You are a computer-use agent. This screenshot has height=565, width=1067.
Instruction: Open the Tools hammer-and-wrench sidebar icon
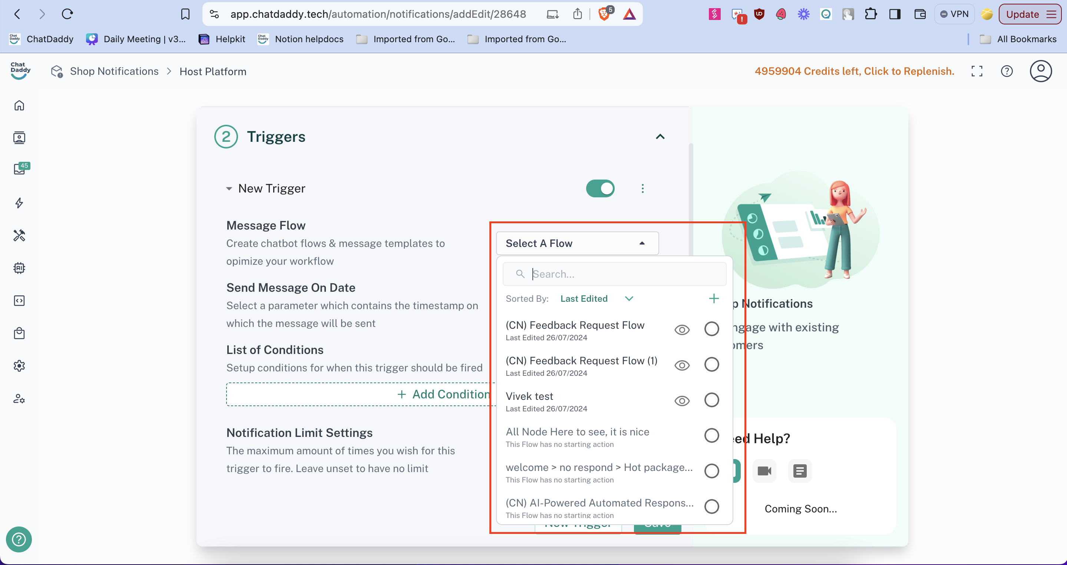point(19,235)
